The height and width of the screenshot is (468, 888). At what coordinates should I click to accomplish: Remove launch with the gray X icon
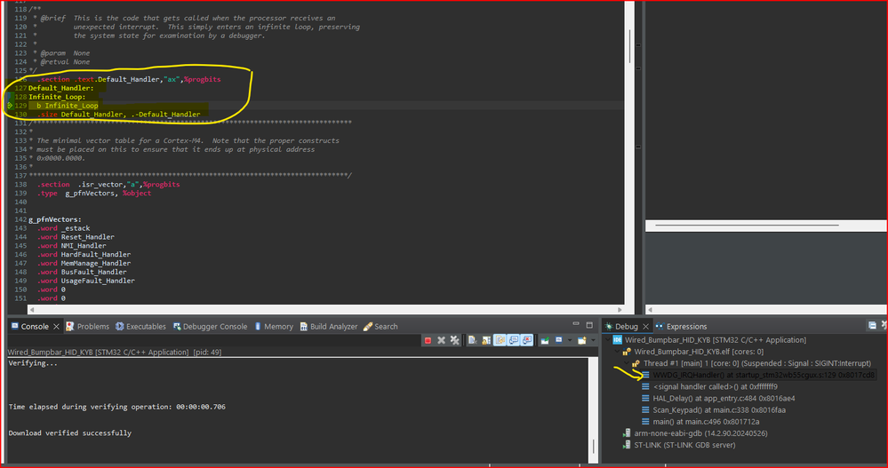coord(441,340)
